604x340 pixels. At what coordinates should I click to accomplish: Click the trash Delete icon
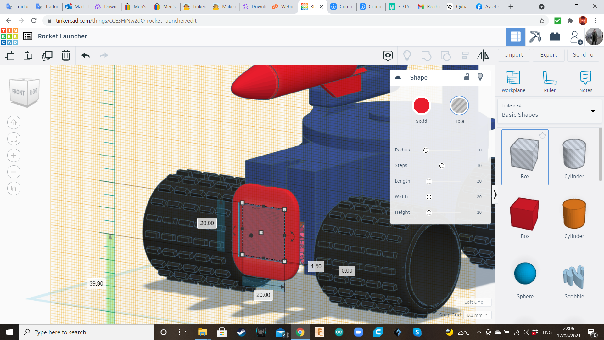[66, 56]
